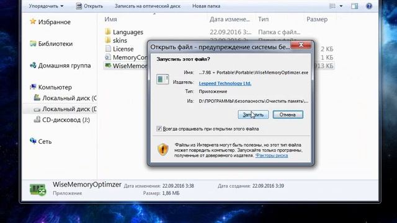Click the Библиотеки icon
The image size is (397, 223).
tap(33, 43)
